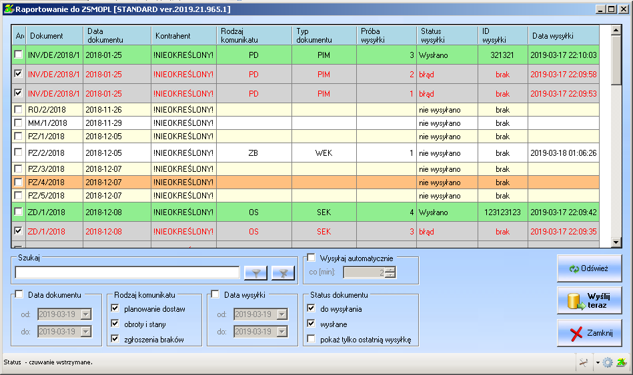
Task: Click Zamknij button
Action: (x=590, y=332)
